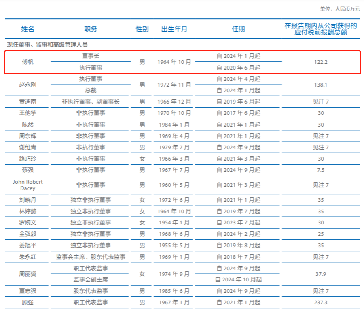Click the remuneration value 138.1
The width and height of the screenshot is (364, 309).
click(x=321, y=85)
